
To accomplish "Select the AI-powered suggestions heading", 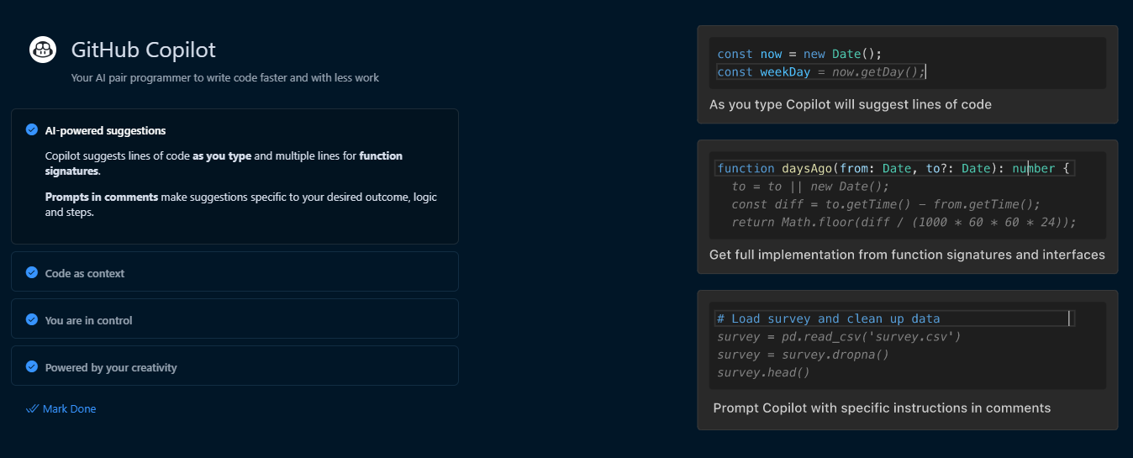I will tap(105, 131).
